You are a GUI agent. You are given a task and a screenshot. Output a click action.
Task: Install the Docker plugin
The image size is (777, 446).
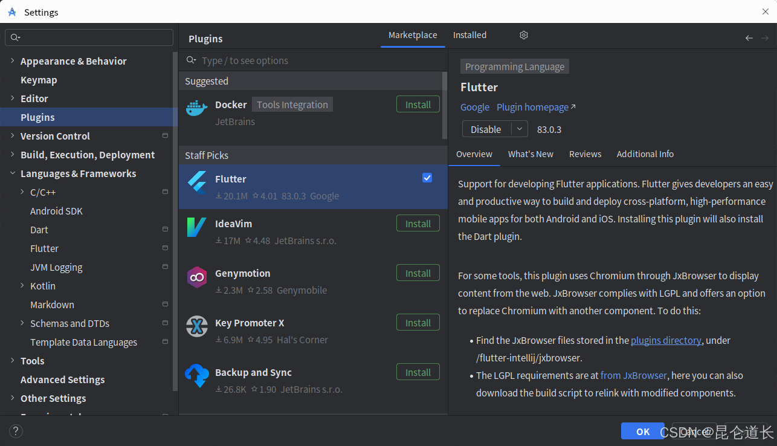[418, 105]
